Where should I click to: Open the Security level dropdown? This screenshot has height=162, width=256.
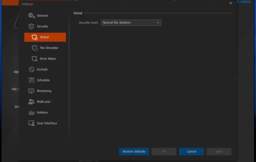(131, 23)
